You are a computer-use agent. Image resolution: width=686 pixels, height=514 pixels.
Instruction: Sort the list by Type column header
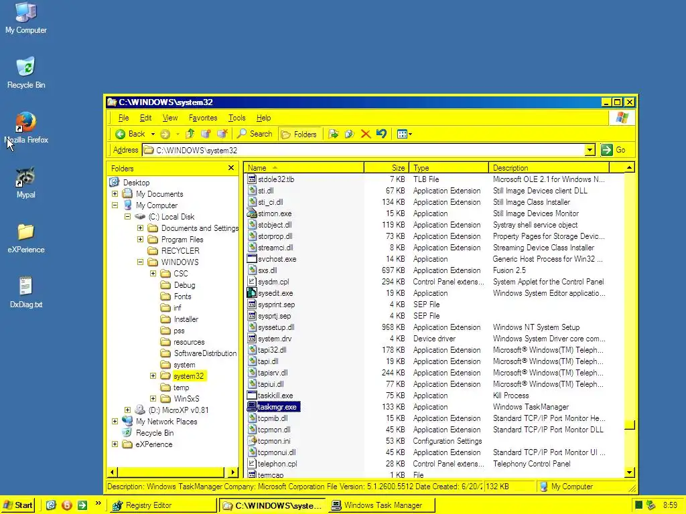coord(449,168)
